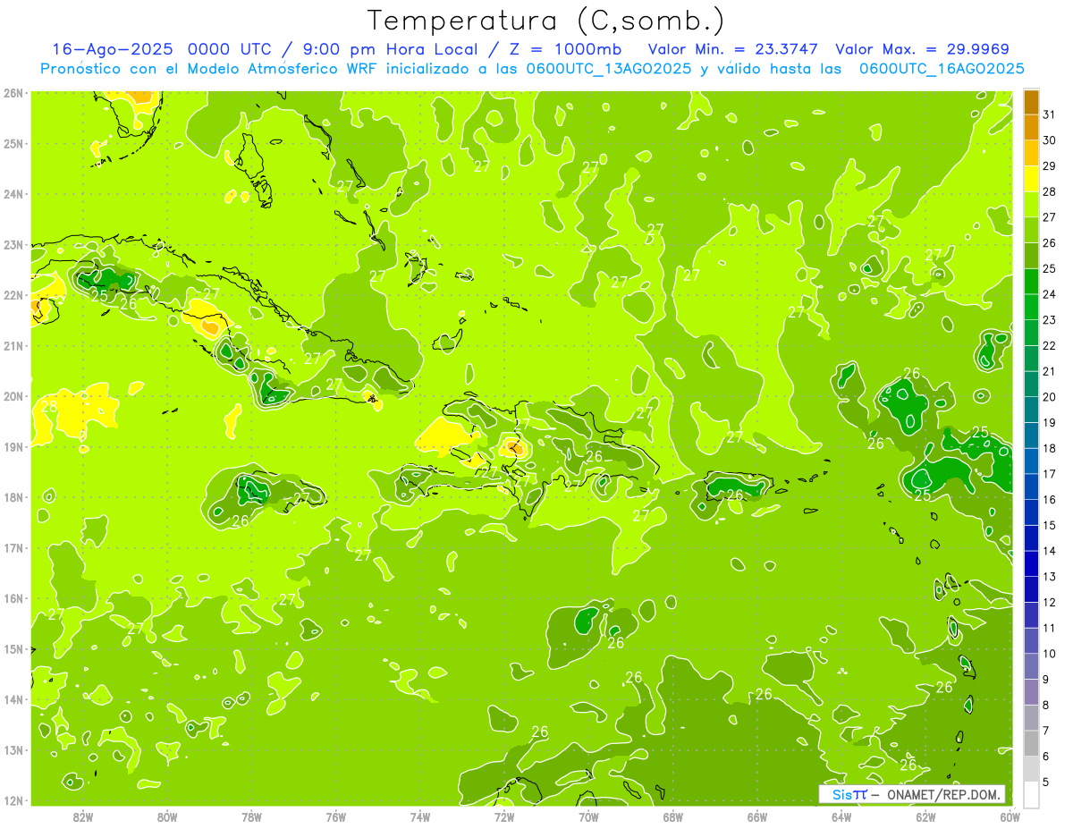Click the colorbar legend value 14
This screenshot has width=1073, height=829.
(1050, 551)
